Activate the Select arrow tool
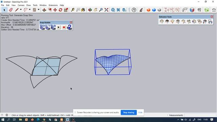 (x=4, y=10)
